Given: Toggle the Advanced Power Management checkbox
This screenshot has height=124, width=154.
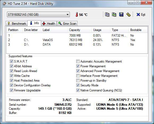Looking at the screenshot, I should coord(78,71).
